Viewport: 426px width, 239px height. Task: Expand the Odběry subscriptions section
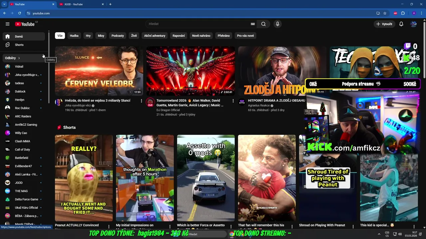pyautogui.click(x=23, y=58)
